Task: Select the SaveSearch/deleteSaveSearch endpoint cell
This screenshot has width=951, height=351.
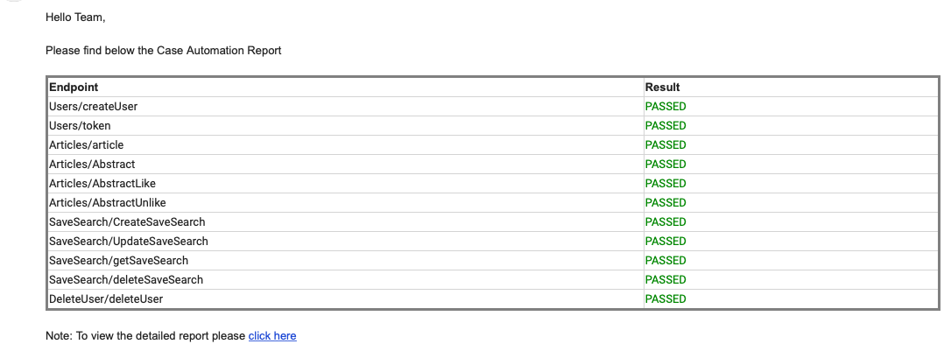Action: [x=126, y=280]
